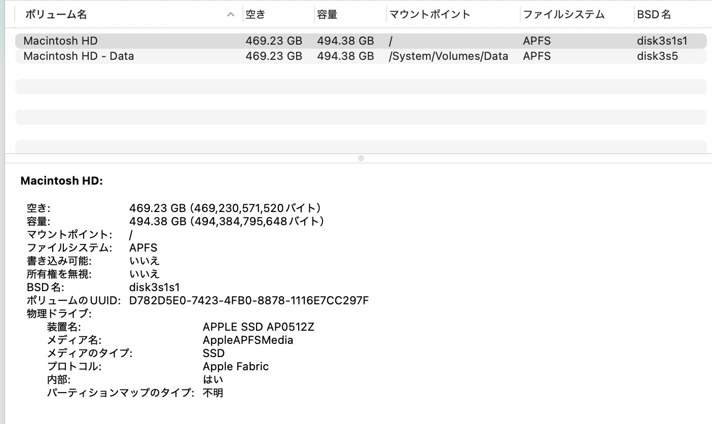The image size is (712, 424).
Task: Click the empty row below the Data volume
Action: pyautogui.click(x=355, y=87)
